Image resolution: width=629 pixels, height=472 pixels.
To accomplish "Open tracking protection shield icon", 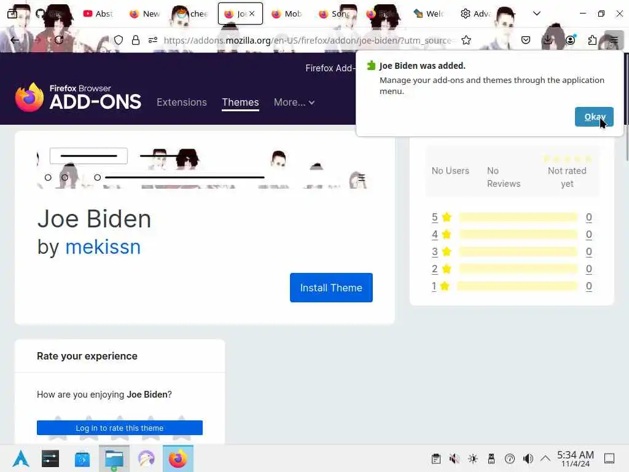I will click(119, 40).
